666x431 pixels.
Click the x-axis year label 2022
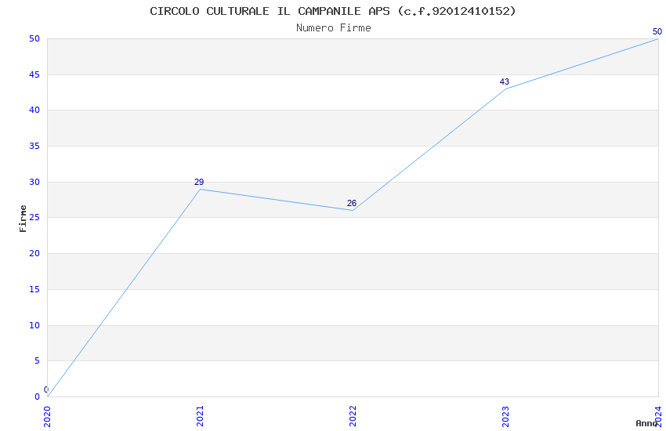pyautogui.click(x=353, y=417)
